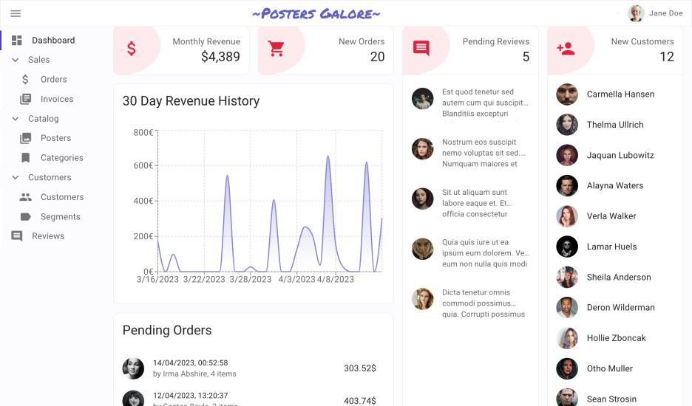Open the Reviews menu item
This screenshot has width=692, height=406.
click(x=48, y=236)
